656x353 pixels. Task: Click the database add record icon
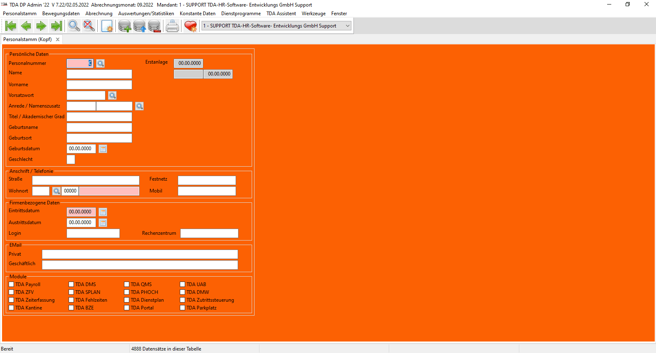pos(124,26)
